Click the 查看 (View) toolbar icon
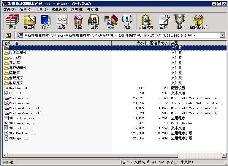Image resolution: width=228 pixels, height=166 pixels. click(x=62, y=22)
